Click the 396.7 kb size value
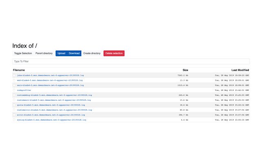 click(184, 115)
